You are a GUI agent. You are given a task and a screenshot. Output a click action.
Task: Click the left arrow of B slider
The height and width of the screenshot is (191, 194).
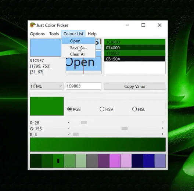pos(69,134)
